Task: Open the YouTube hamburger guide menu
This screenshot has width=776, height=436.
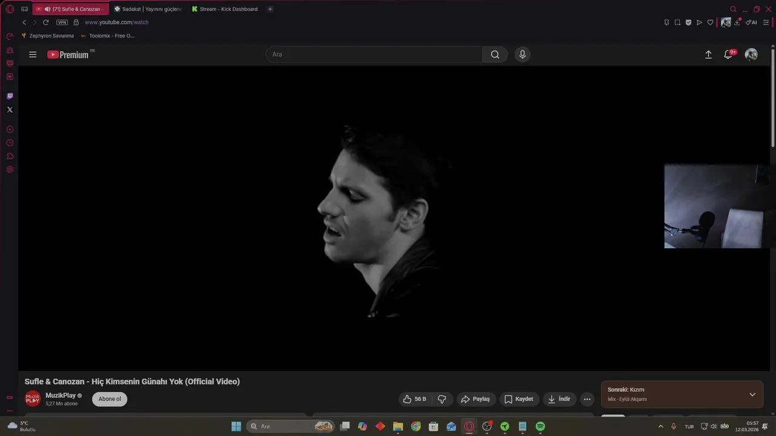Action: [33, 54]
